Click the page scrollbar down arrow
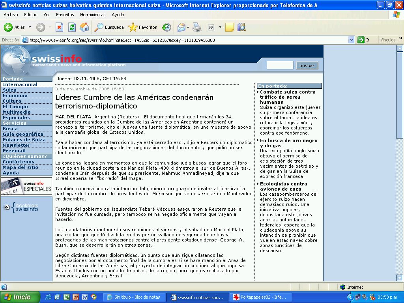The height and width of the screenshot is (303, 404). 400,278
